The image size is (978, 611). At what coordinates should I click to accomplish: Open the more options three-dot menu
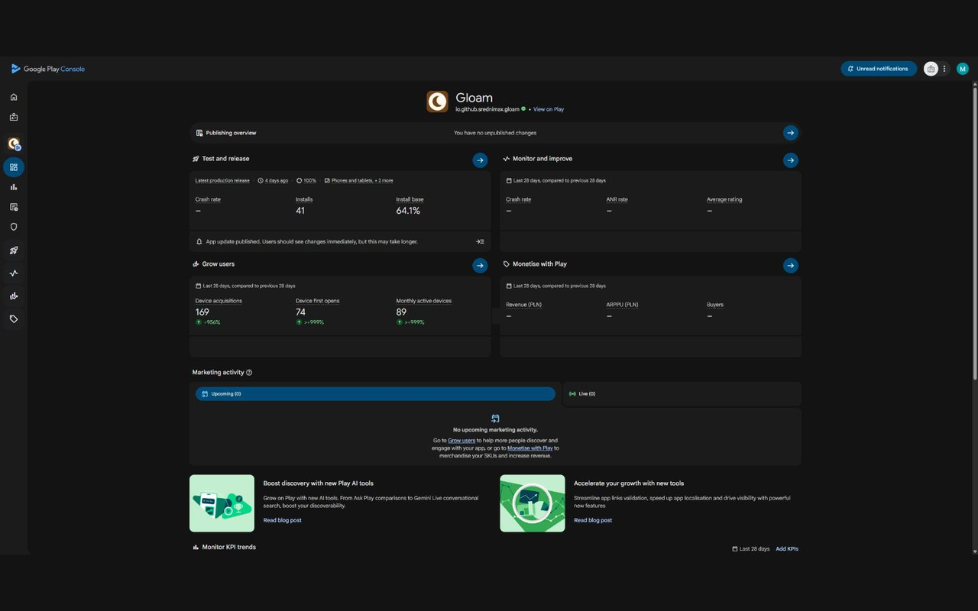point(944,69)
